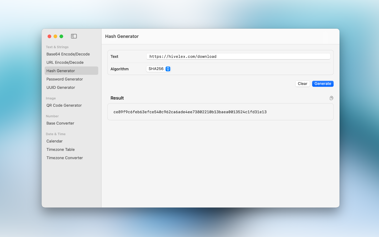Copy the hash result to clipboard
Screen dimensions: 379x237
(331, 98)
